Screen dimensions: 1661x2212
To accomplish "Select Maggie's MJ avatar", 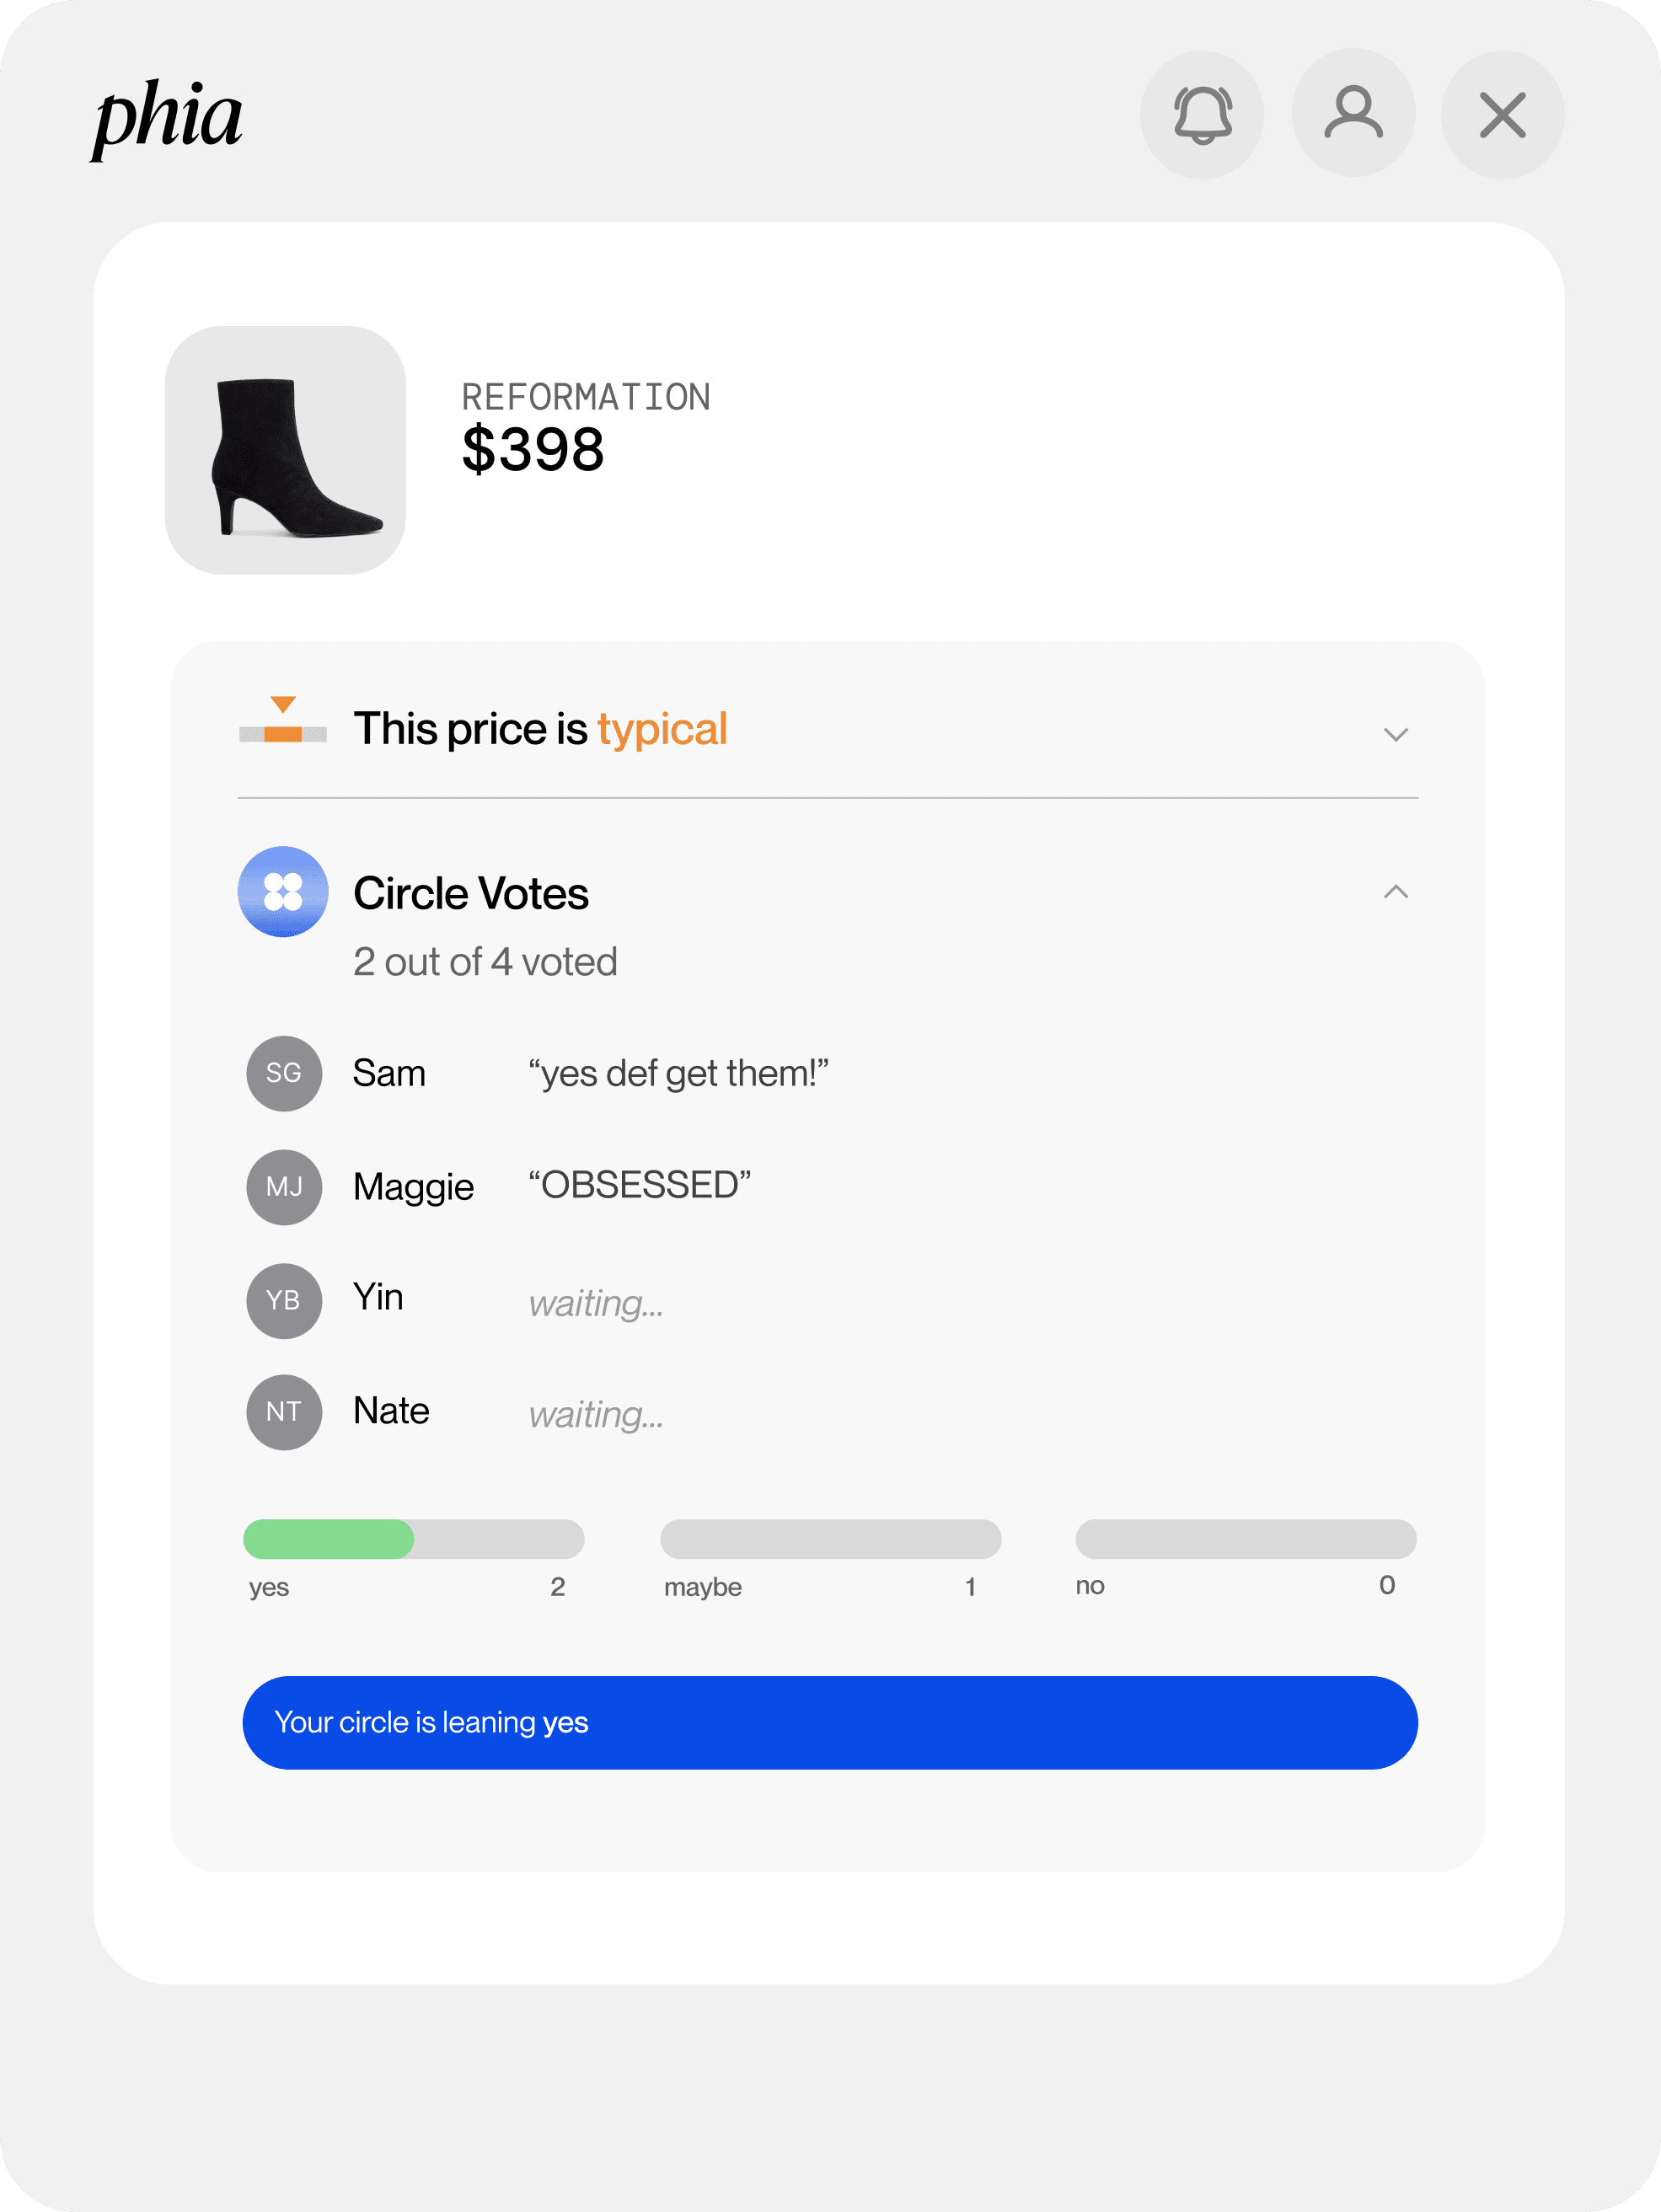I will 284,1187.
